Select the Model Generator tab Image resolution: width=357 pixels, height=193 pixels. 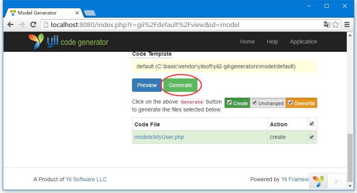(x=43, y=13)
